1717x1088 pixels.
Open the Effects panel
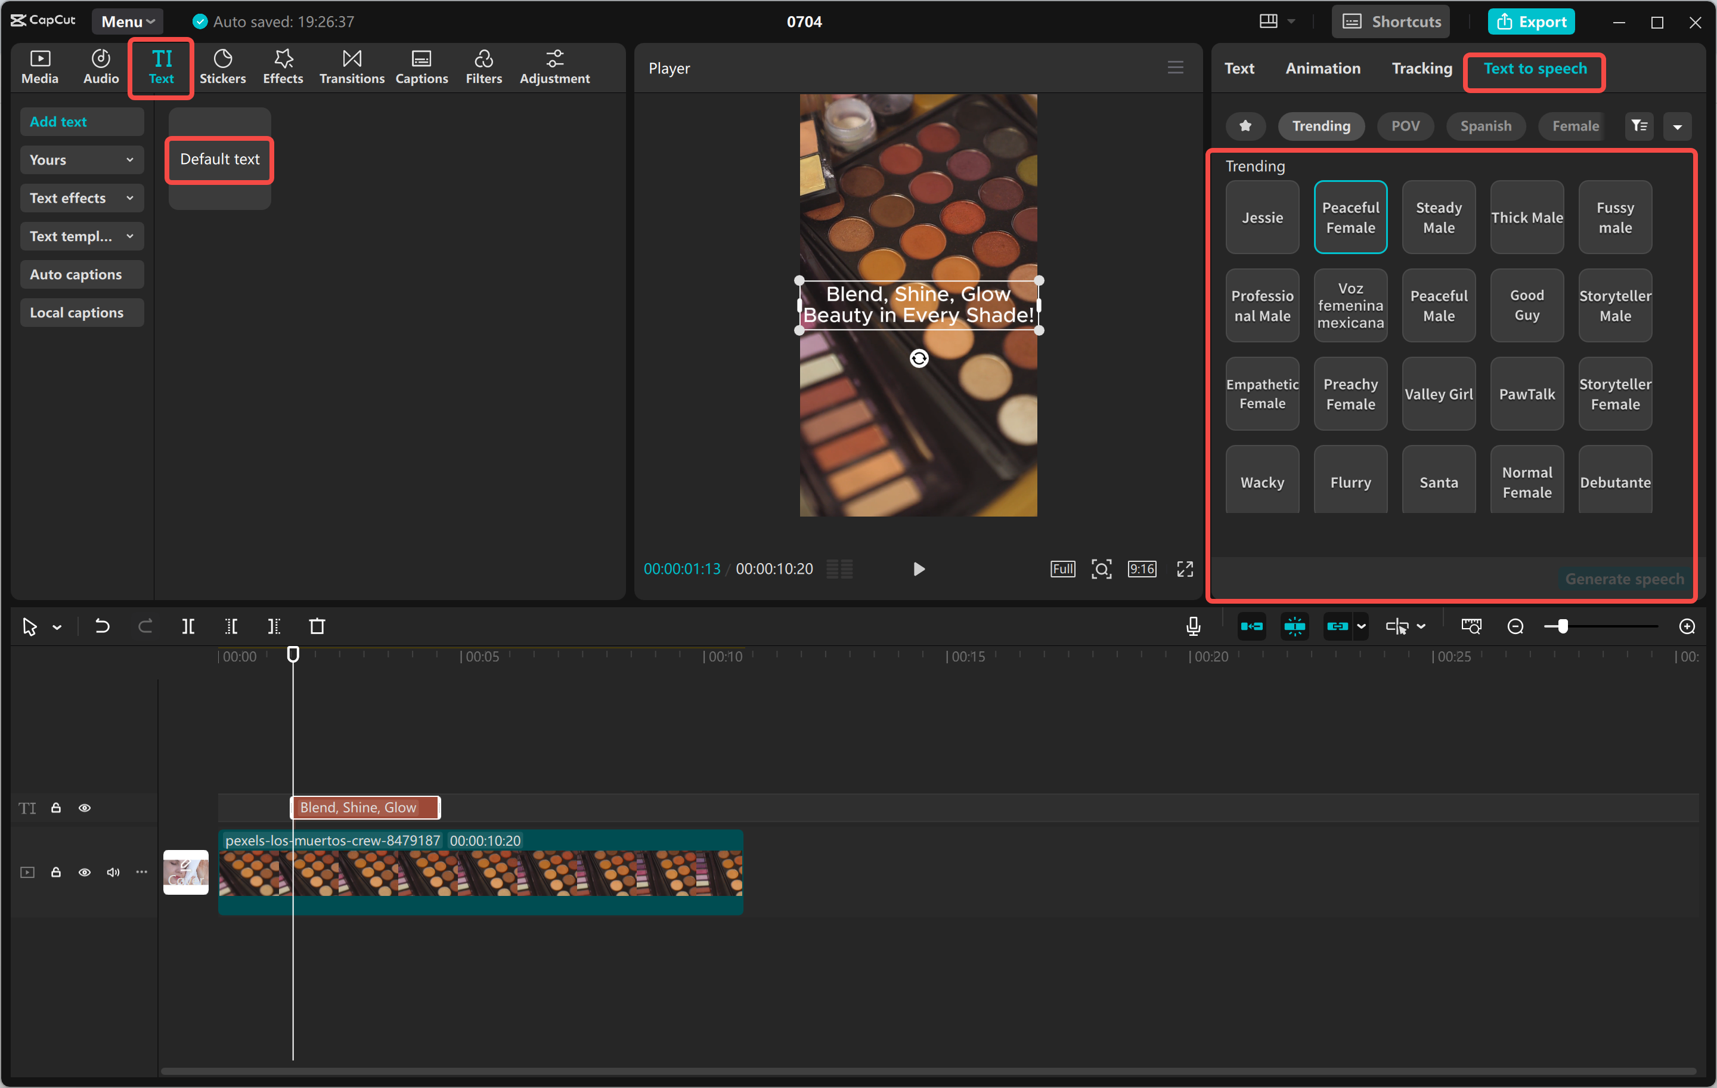tap(283, 66)
